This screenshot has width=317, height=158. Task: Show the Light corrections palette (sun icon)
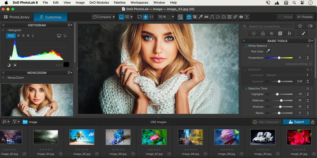[x=254, y=34]
